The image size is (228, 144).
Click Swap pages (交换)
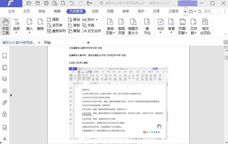point(88,25)
